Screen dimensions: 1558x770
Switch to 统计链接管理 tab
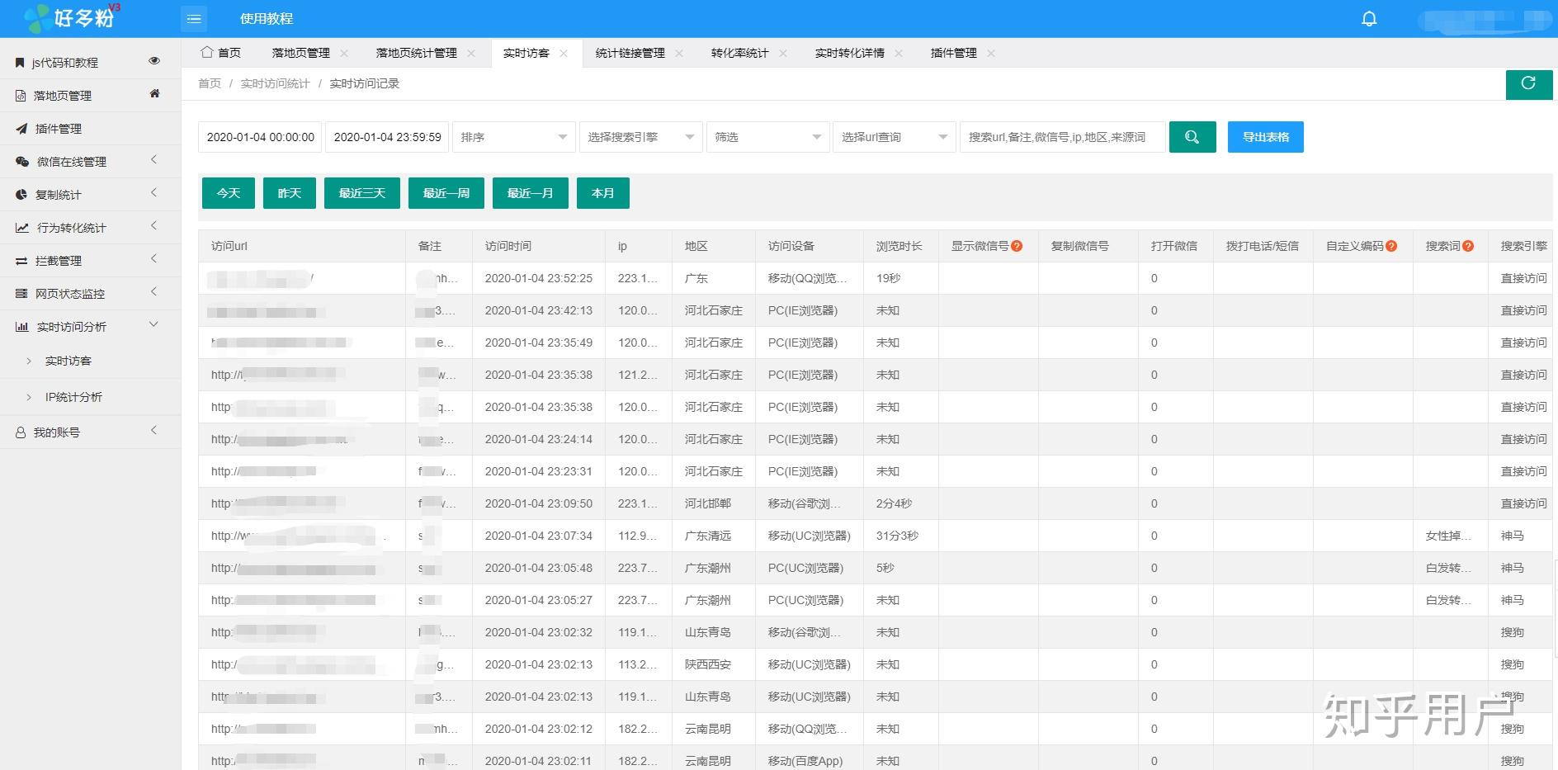pos(630,53)
